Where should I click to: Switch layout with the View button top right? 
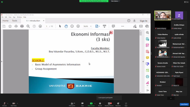(186, 2)
